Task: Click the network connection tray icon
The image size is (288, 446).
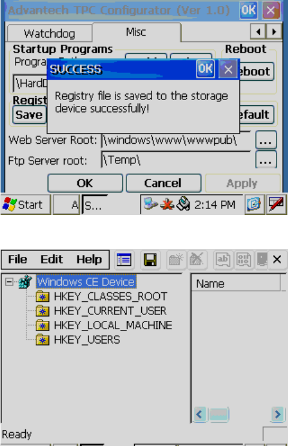Action: (150, 204)
